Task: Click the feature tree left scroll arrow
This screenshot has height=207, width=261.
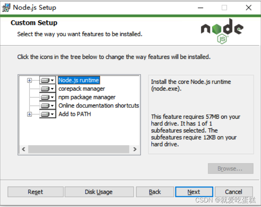Action: [24, 149]
